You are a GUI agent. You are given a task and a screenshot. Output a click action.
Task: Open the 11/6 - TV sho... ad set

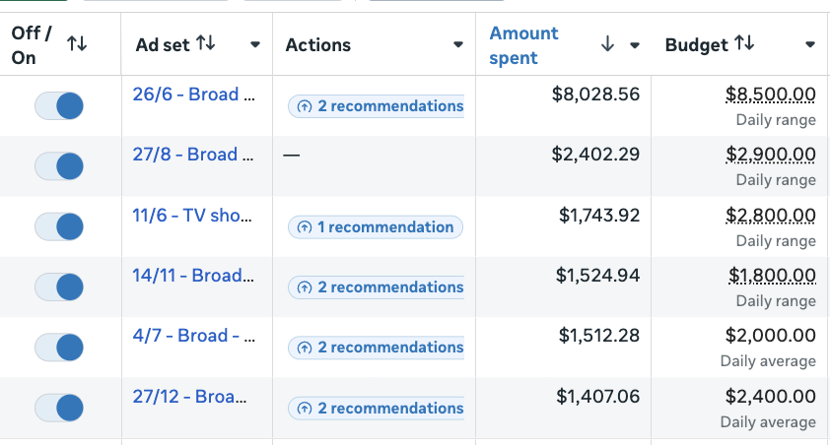point(193,215)
